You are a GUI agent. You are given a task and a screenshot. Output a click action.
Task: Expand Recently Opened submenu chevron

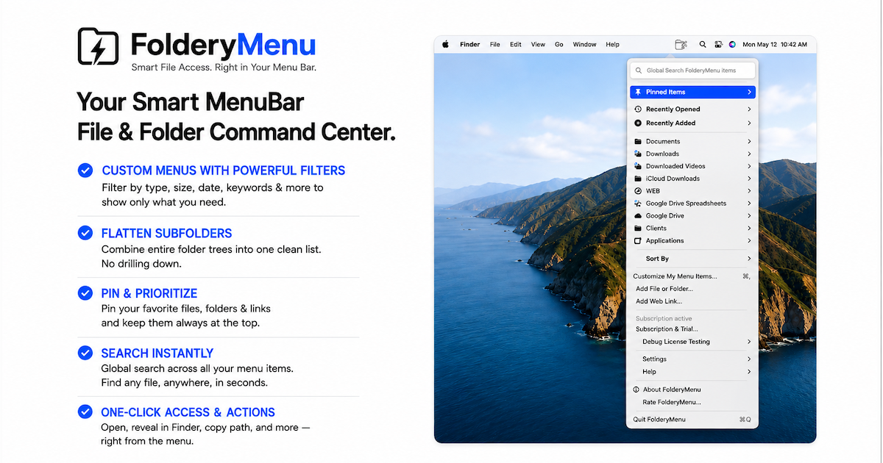tap(749, 109)
